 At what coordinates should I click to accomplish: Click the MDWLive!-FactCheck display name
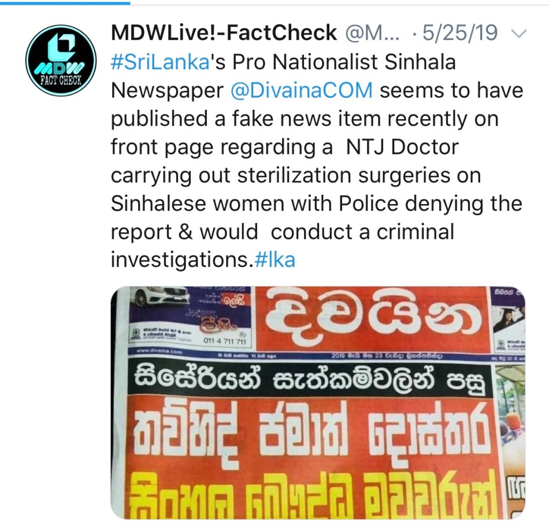224,33
